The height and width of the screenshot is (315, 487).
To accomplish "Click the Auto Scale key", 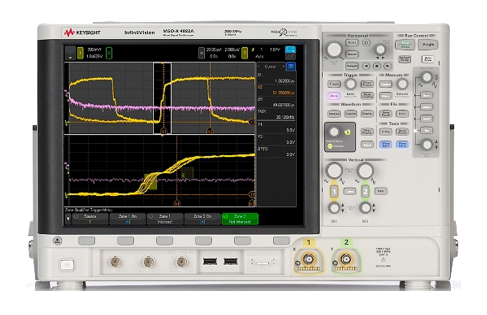I will coord(427,59).
